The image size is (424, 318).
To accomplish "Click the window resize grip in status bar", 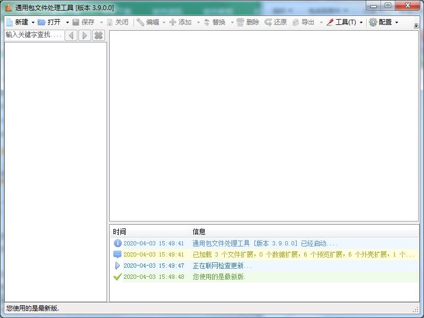I will 416,310.
